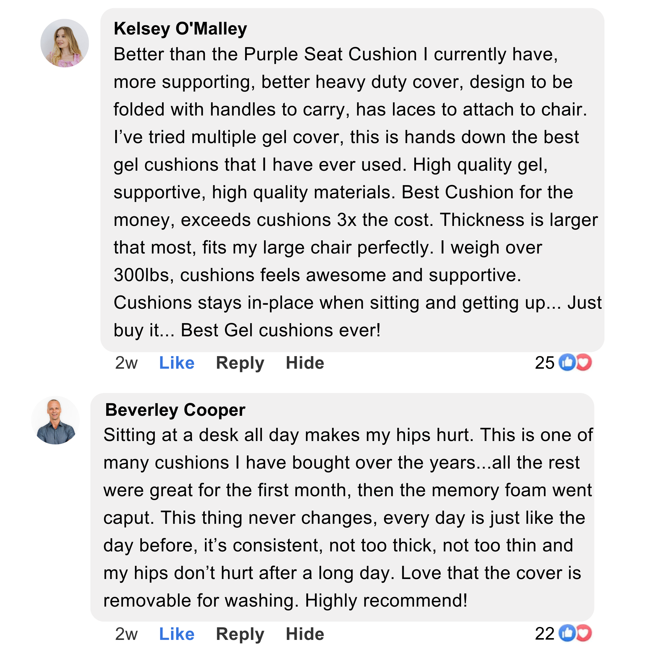Click the red heart icon beside 22
The width and height of the screenshot is (648, 648).
click(x=584, y=633)
